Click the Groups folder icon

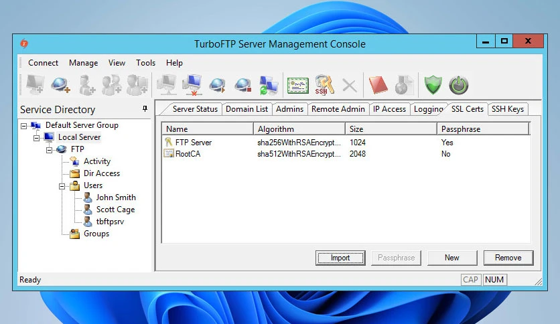[74, 234]
